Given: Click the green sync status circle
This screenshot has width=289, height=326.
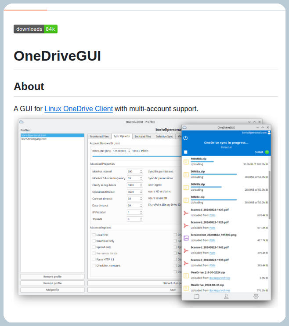Looking at the screenshot, I should pos(267,152).
